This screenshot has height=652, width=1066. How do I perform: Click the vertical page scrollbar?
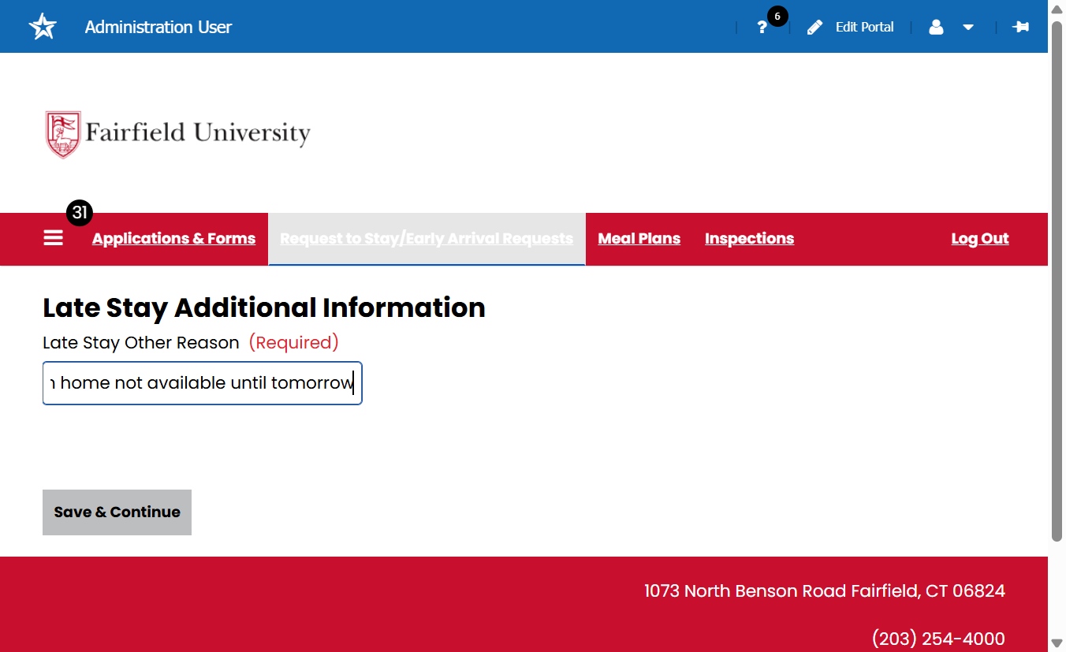pos(1057,280)
